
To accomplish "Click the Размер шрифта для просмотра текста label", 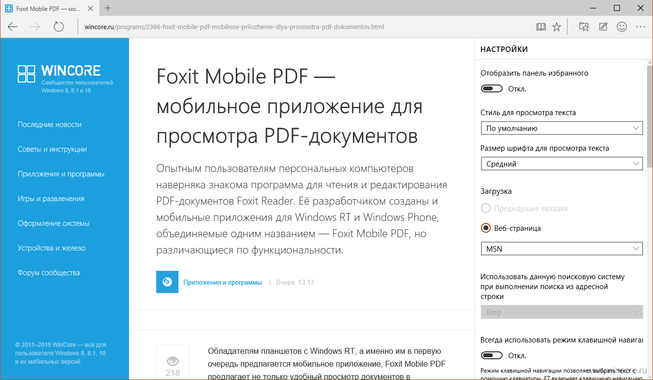I will pos(545,148).
